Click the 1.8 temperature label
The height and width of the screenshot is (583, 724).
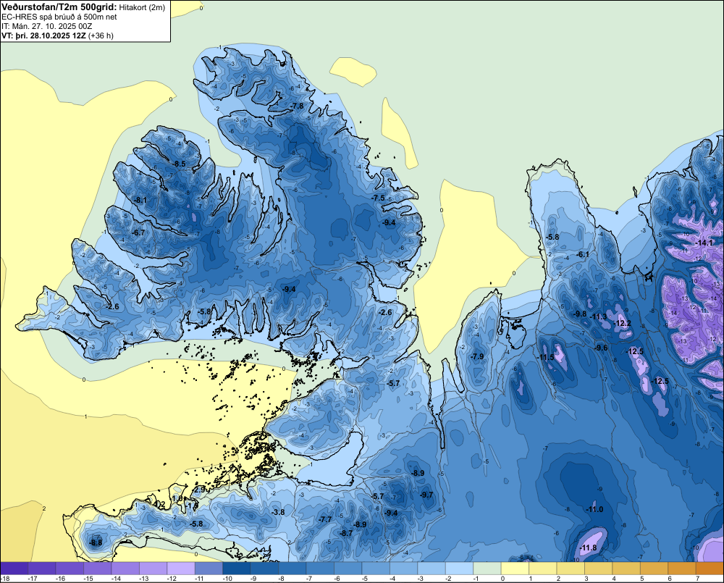[x=177, y=498]
